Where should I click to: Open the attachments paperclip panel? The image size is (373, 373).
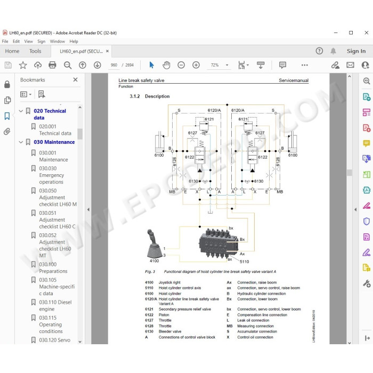[x=7, y=131]
